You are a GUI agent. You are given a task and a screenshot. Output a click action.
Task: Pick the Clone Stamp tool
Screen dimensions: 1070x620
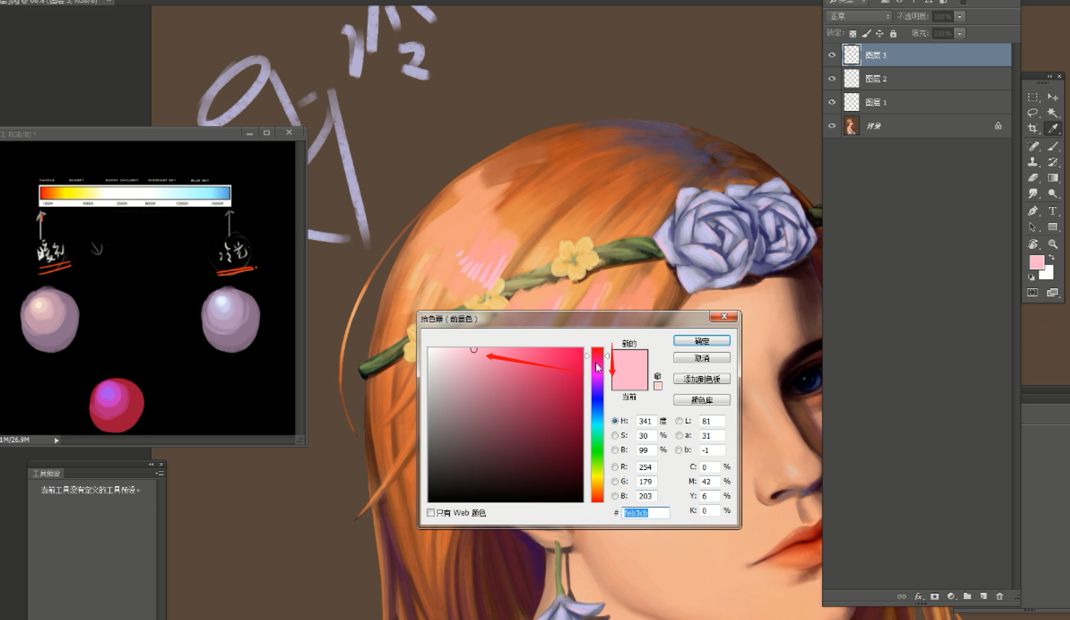(1033, 162)
